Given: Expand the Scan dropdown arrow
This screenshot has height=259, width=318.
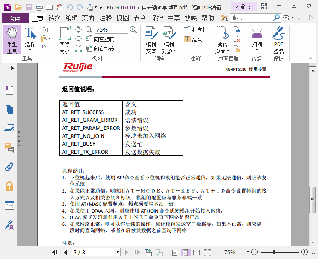Looking at the screenshot, I should (257, 50).
